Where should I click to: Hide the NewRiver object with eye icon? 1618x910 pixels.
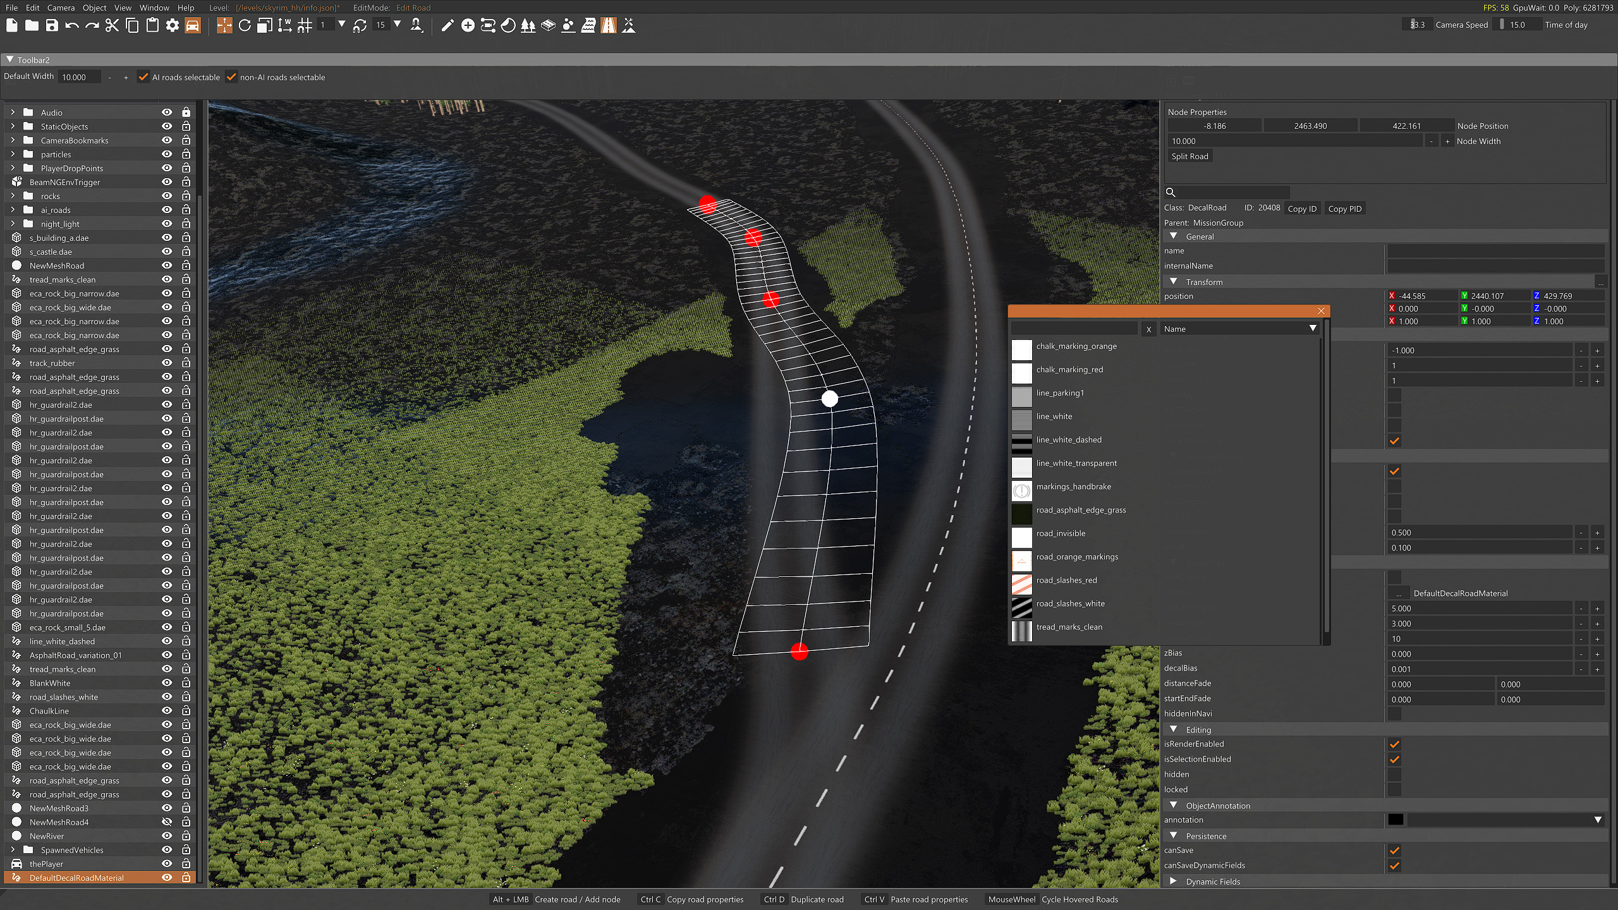[167, 836]
